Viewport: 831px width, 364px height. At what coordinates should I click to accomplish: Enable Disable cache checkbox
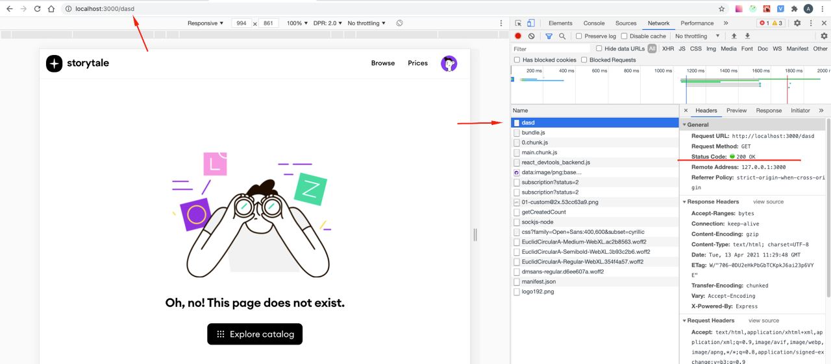pyautogui.click(x=624, y=36)
